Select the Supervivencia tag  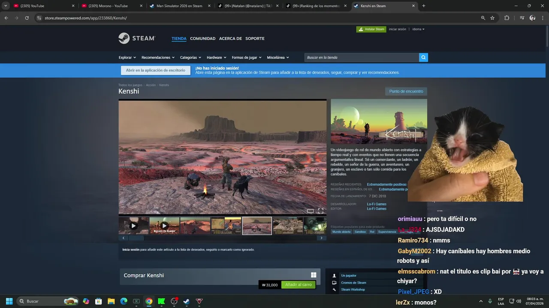coord(387,231)
